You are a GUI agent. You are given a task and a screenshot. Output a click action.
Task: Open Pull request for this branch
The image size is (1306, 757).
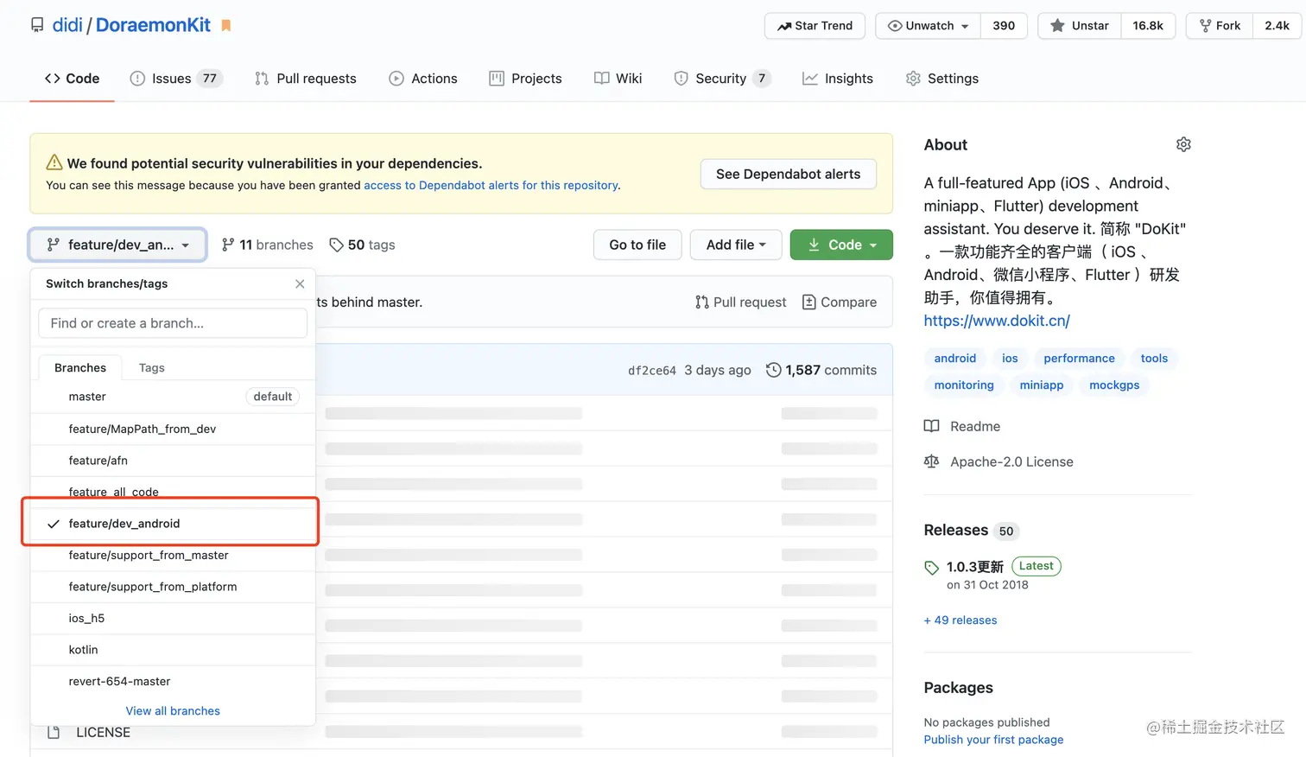(740, 302)
